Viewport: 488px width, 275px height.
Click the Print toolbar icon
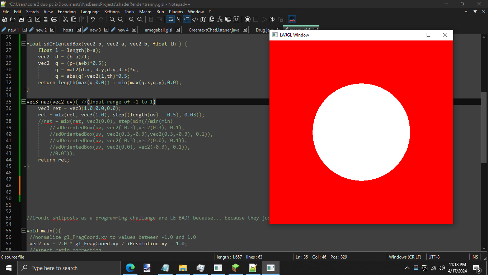[x=54, y=19]
